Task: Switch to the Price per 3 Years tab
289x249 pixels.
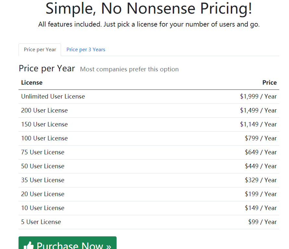Action: (86, 50)
